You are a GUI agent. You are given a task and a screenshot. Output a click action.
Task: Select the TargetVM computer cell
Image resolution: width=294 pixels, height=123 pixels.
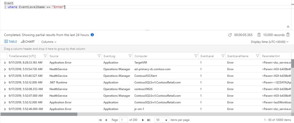click(x=141, y=62)
